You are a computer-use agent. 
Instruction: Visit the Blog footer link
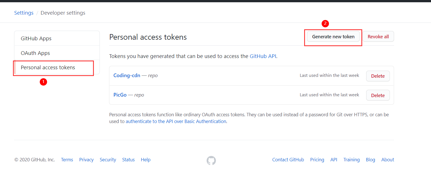(370, 160)
